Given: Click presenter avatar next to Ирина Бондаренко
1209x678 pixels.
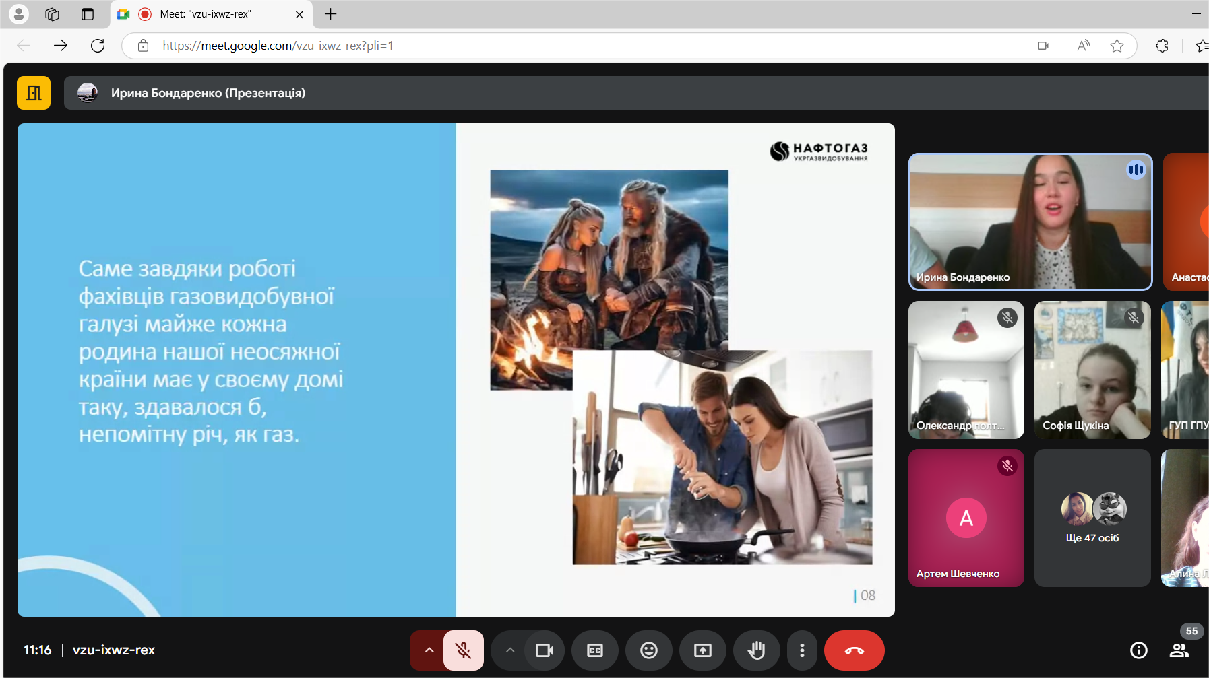Looking at the screenshot, I should [x=88, y=93].
